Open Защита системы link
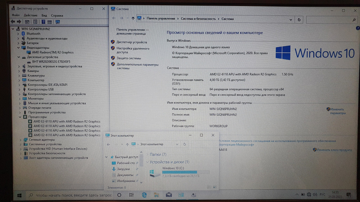360x202 pixels. pos(129,58)
